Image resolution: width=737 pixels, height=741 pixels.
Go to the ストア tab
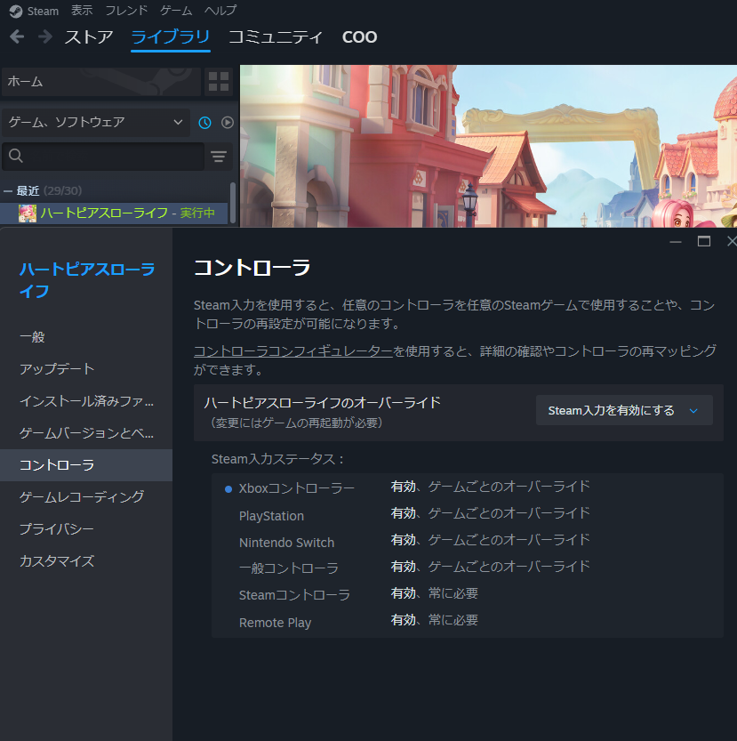[x=89, y=36]
